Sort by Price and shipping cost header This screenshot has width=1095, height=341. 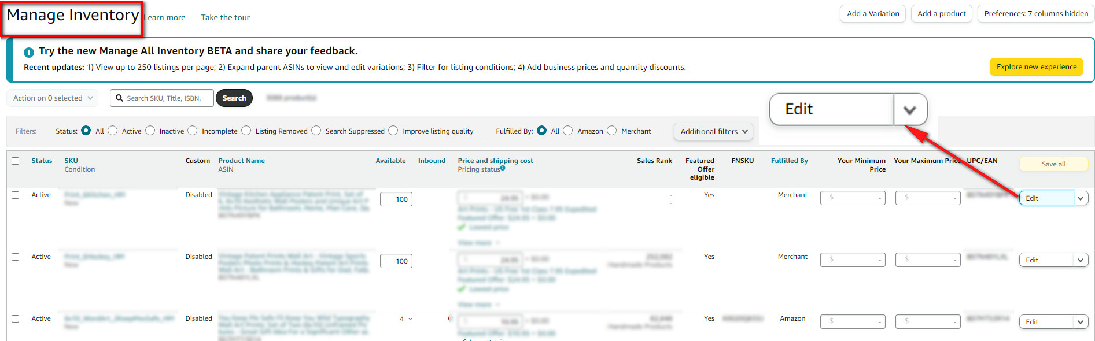(x=495, y=161)
